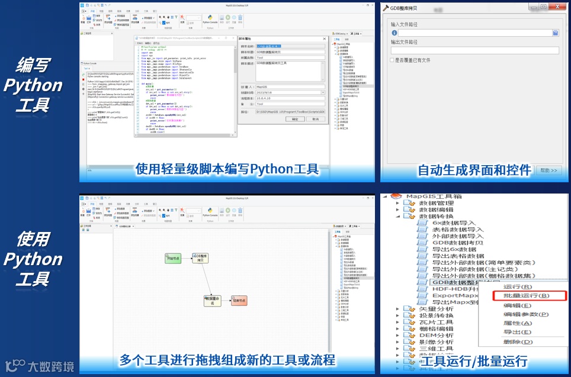Open the 创建时间 date dropdown in 脚本属性
Screen dimensions: 571x377
pos(323,92)
